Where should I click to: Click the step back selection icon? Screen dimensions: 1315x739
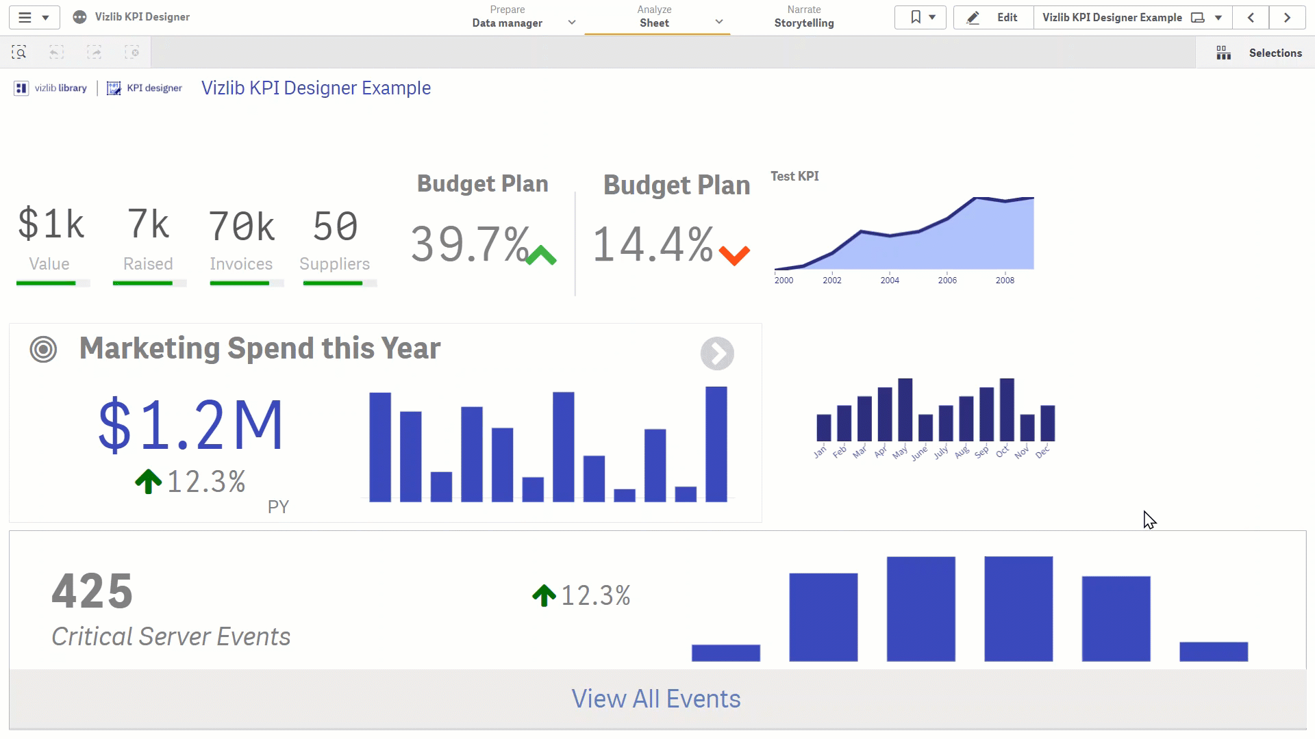click(x=57, y=53)
